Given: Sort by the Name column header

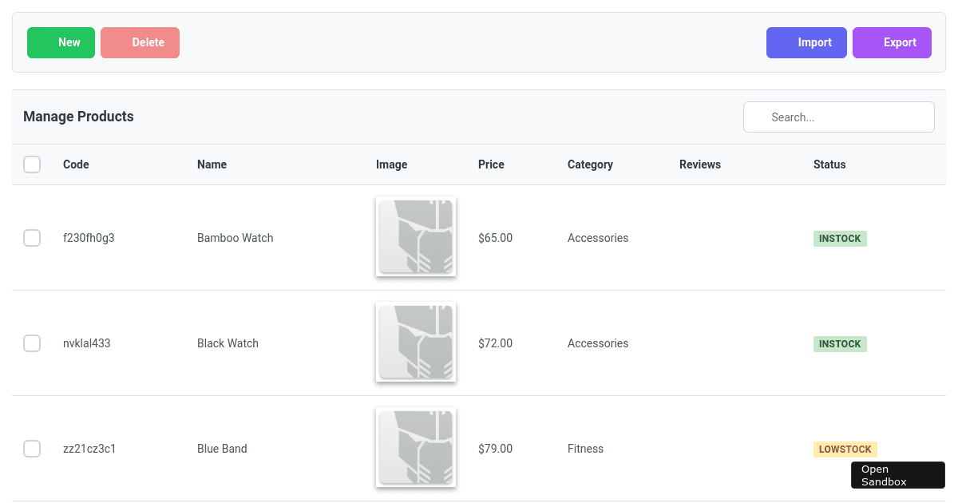Looking at the screenshot, I should (x=212, y=164).
